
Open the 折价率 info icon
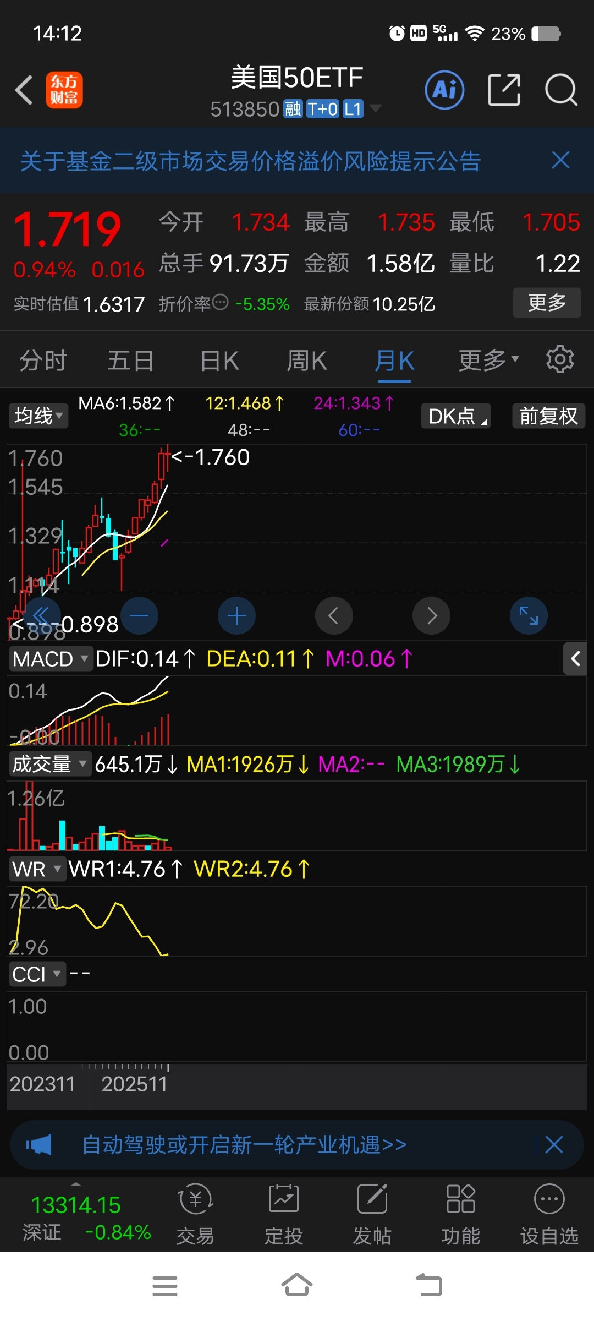pos(220,303)
